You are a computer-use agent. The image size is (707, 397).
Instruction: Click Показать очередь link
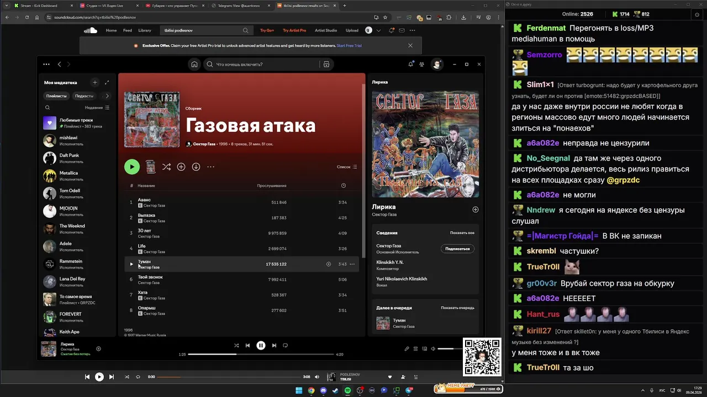click(x=457, y=308)
